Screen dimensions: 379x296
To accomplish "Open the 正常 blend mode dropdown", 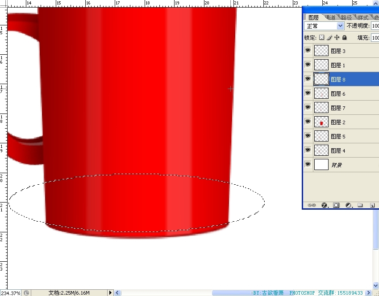I will click(324, 26).
